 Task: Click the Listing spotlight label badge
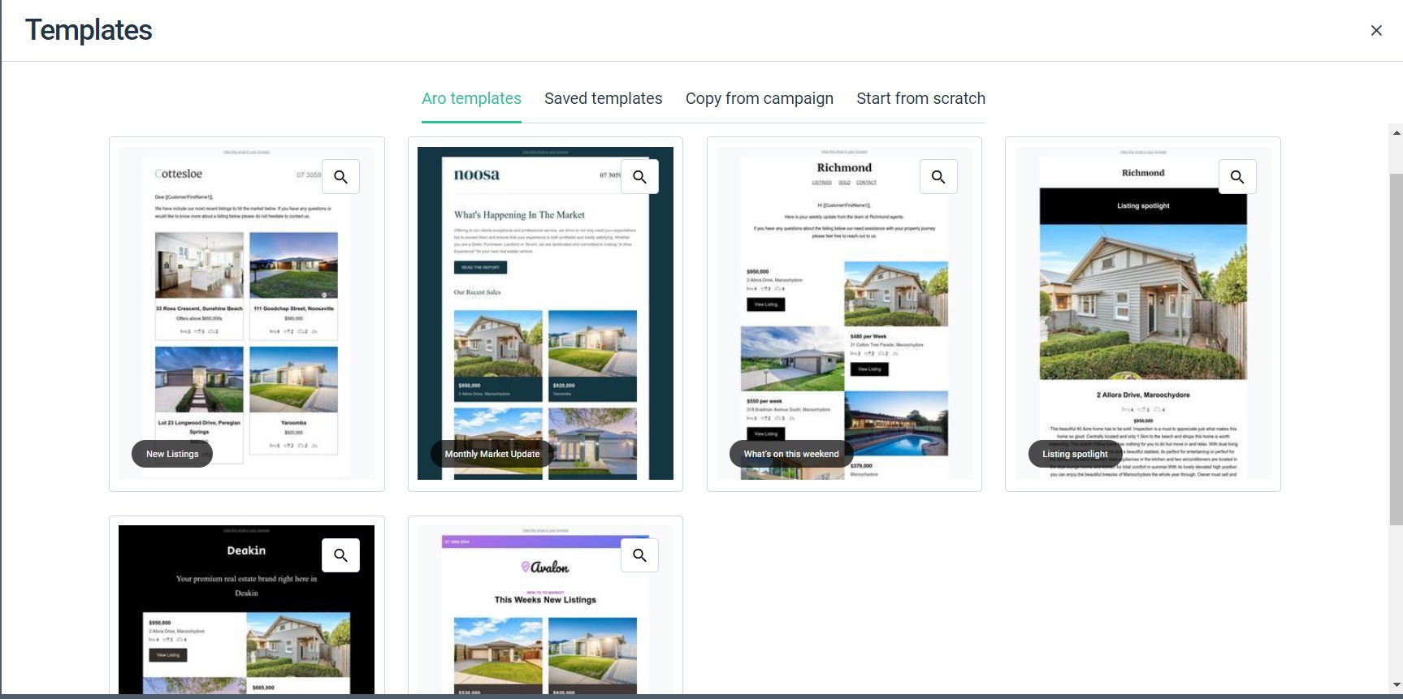pyautogui.click(x=1075, y=454)
